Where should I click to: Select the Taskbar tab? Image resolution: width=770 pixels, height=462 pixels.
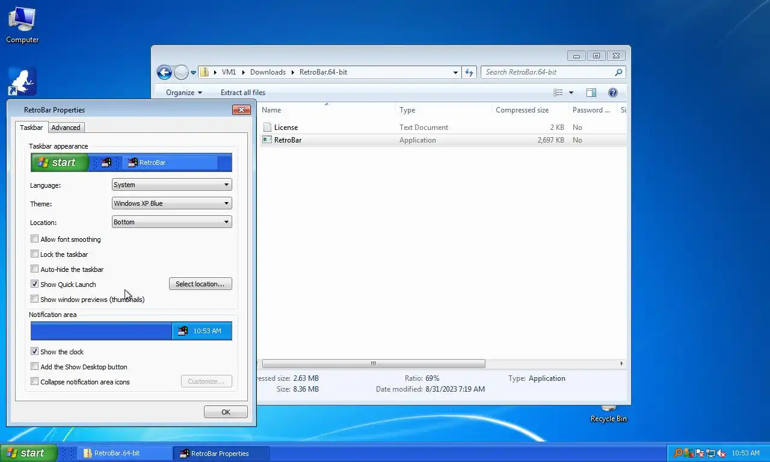[x=31, y=128]
